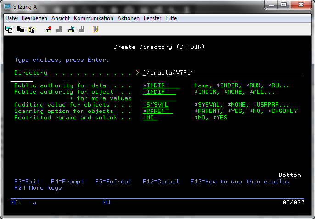
Task: Open the Datei menu
Action: point(11,18)
